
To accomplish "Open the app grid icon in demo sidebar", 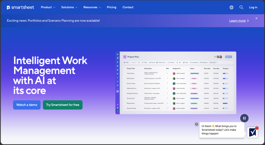I will pyautogui.click(x=118, y=105).
